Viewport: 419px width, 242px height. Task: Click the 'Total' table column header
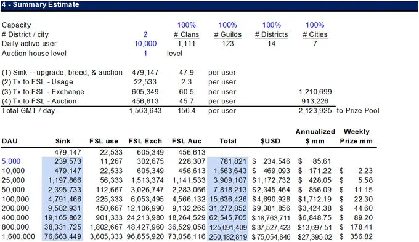228,141
